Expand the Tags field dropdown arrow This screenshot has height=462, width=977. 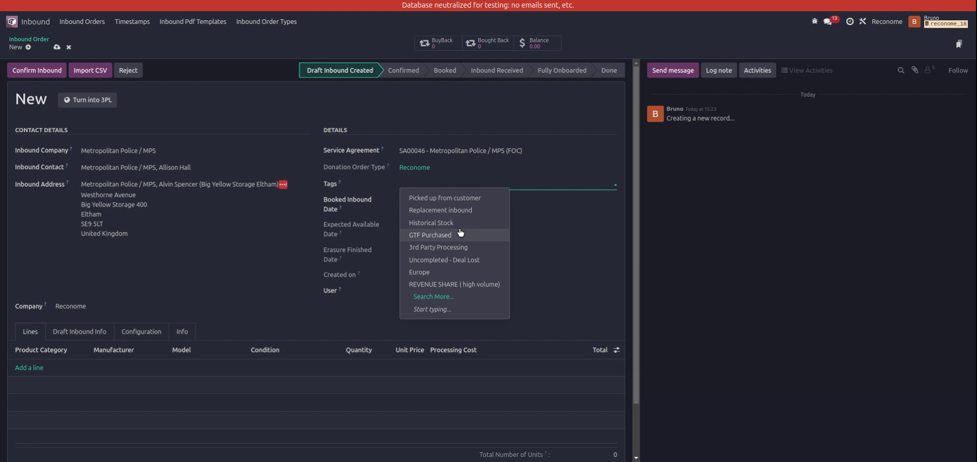point(615,185)
